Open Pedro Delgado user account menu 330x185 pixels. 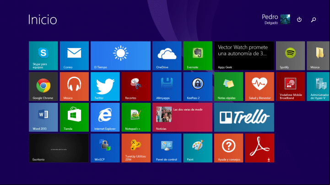point(276,19)
